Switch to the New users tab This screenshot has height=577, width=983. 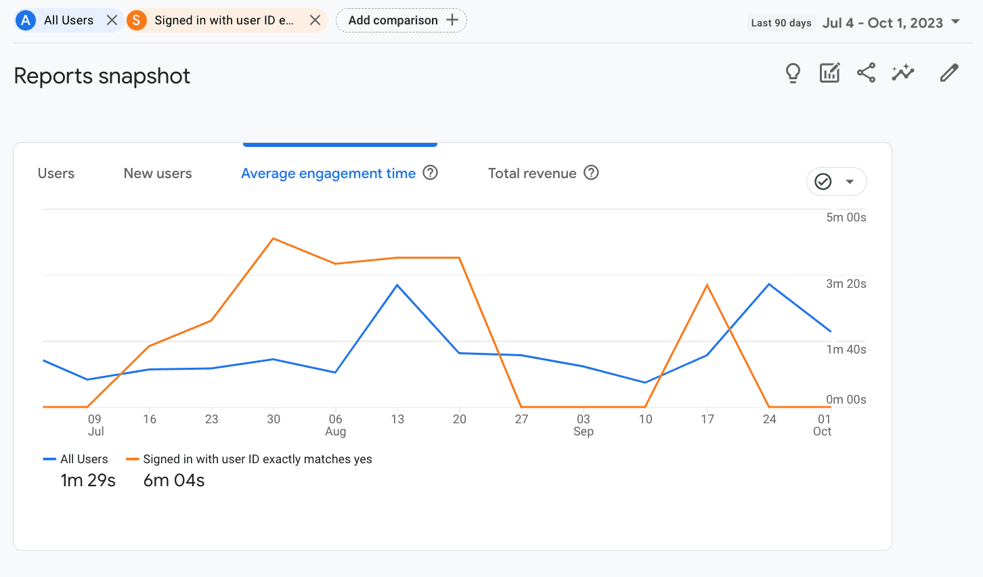click(158, 173)
